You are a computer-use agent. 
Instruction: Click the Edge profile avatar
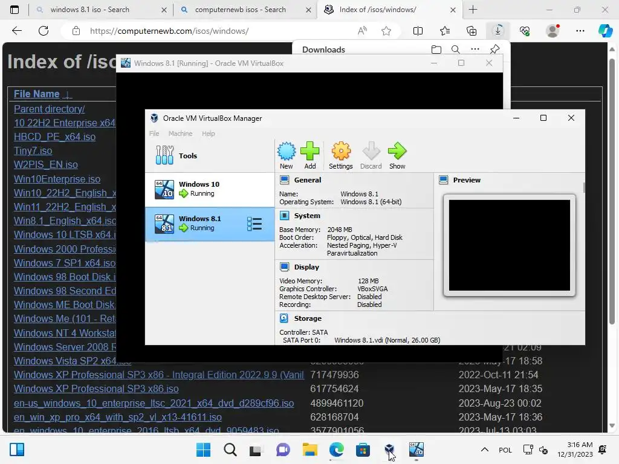point(553,31)
